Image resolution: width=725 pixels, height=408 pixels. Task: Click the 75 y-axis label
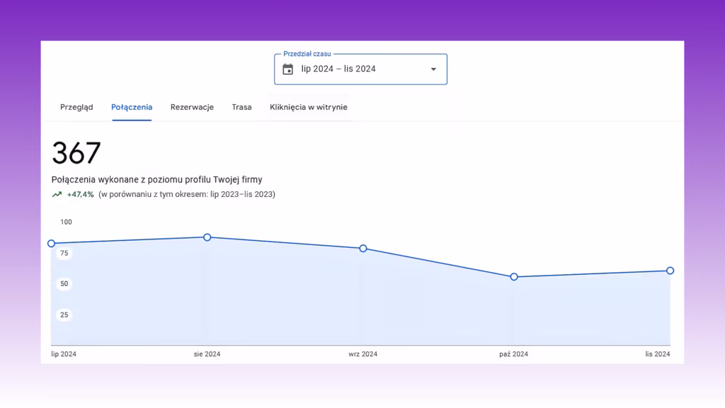pyautogui.click(x=64, y=253)
